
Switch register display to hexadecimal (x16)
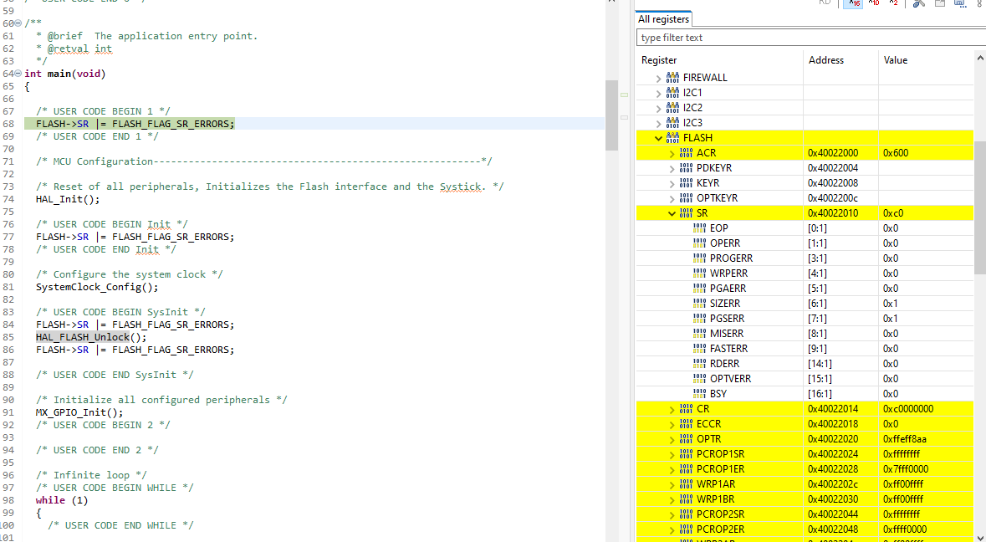[x=855, y=3]
